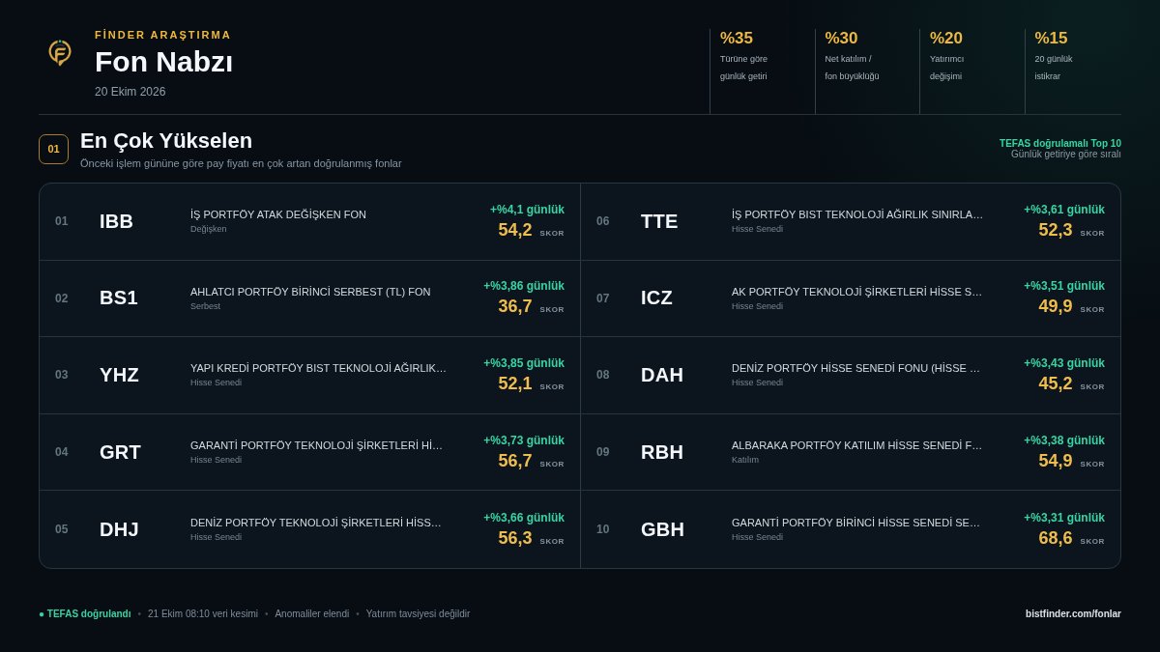Select the date 20 Ekim 2026
Viewport: 1160px width, 652px height.
click(130, 92)
